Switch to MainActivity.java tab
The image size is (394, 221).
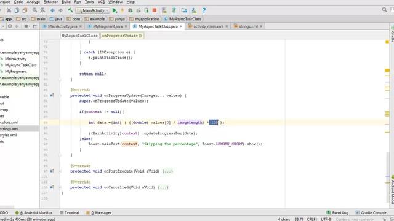62,26
